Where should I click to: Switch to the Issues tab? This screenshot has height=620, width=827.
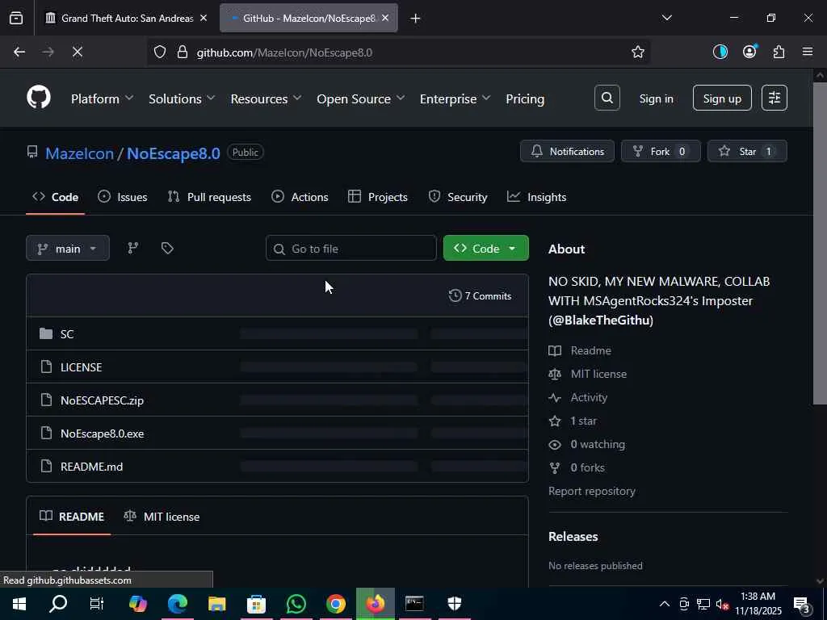click(x=123, y=197)
